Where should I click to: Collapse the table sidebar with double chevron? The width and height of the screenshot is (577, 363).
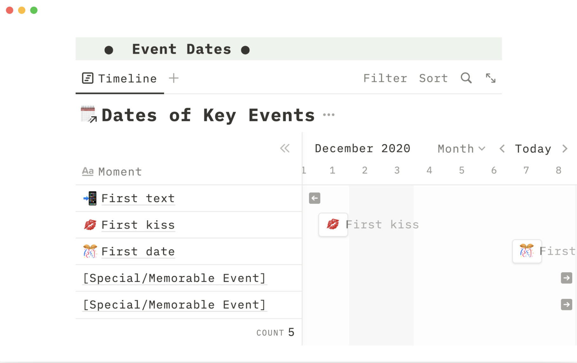click(x=285, y=148)
